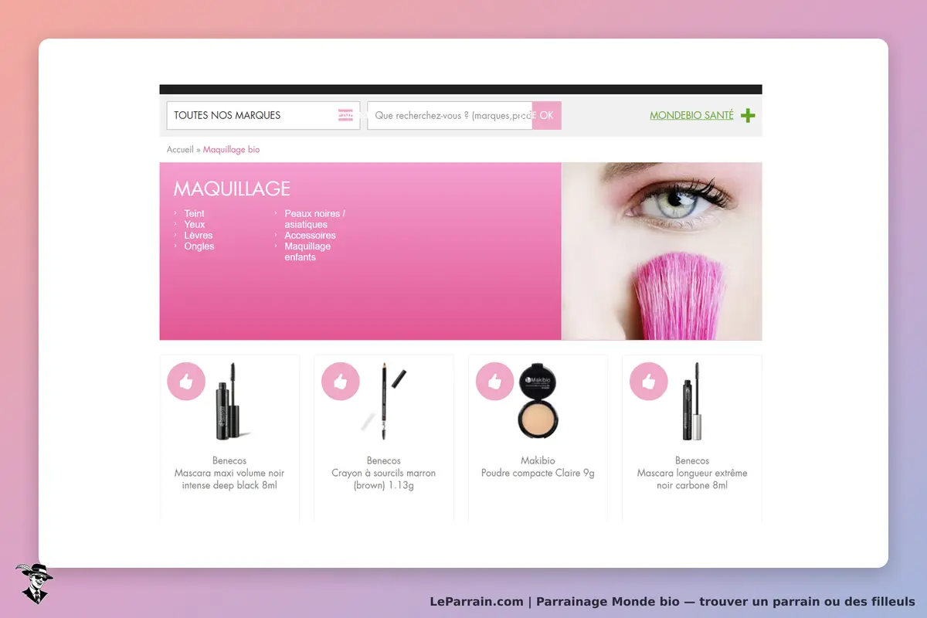Click the Maquillage bio breadcrumb
This screenshot has width=927, height=618.
click(x=231, y=150)
